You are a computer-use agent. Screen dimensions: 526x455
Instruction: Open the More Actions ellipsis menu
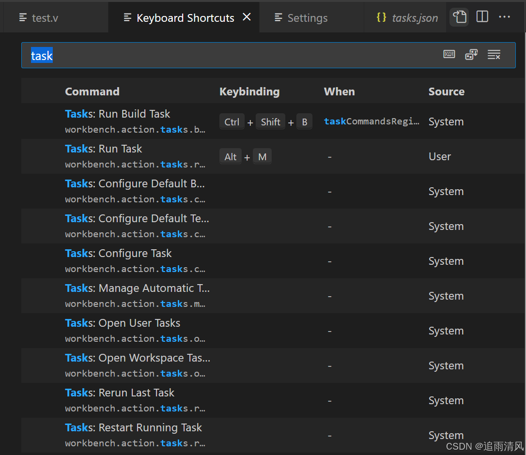click(x=505, y=16)
